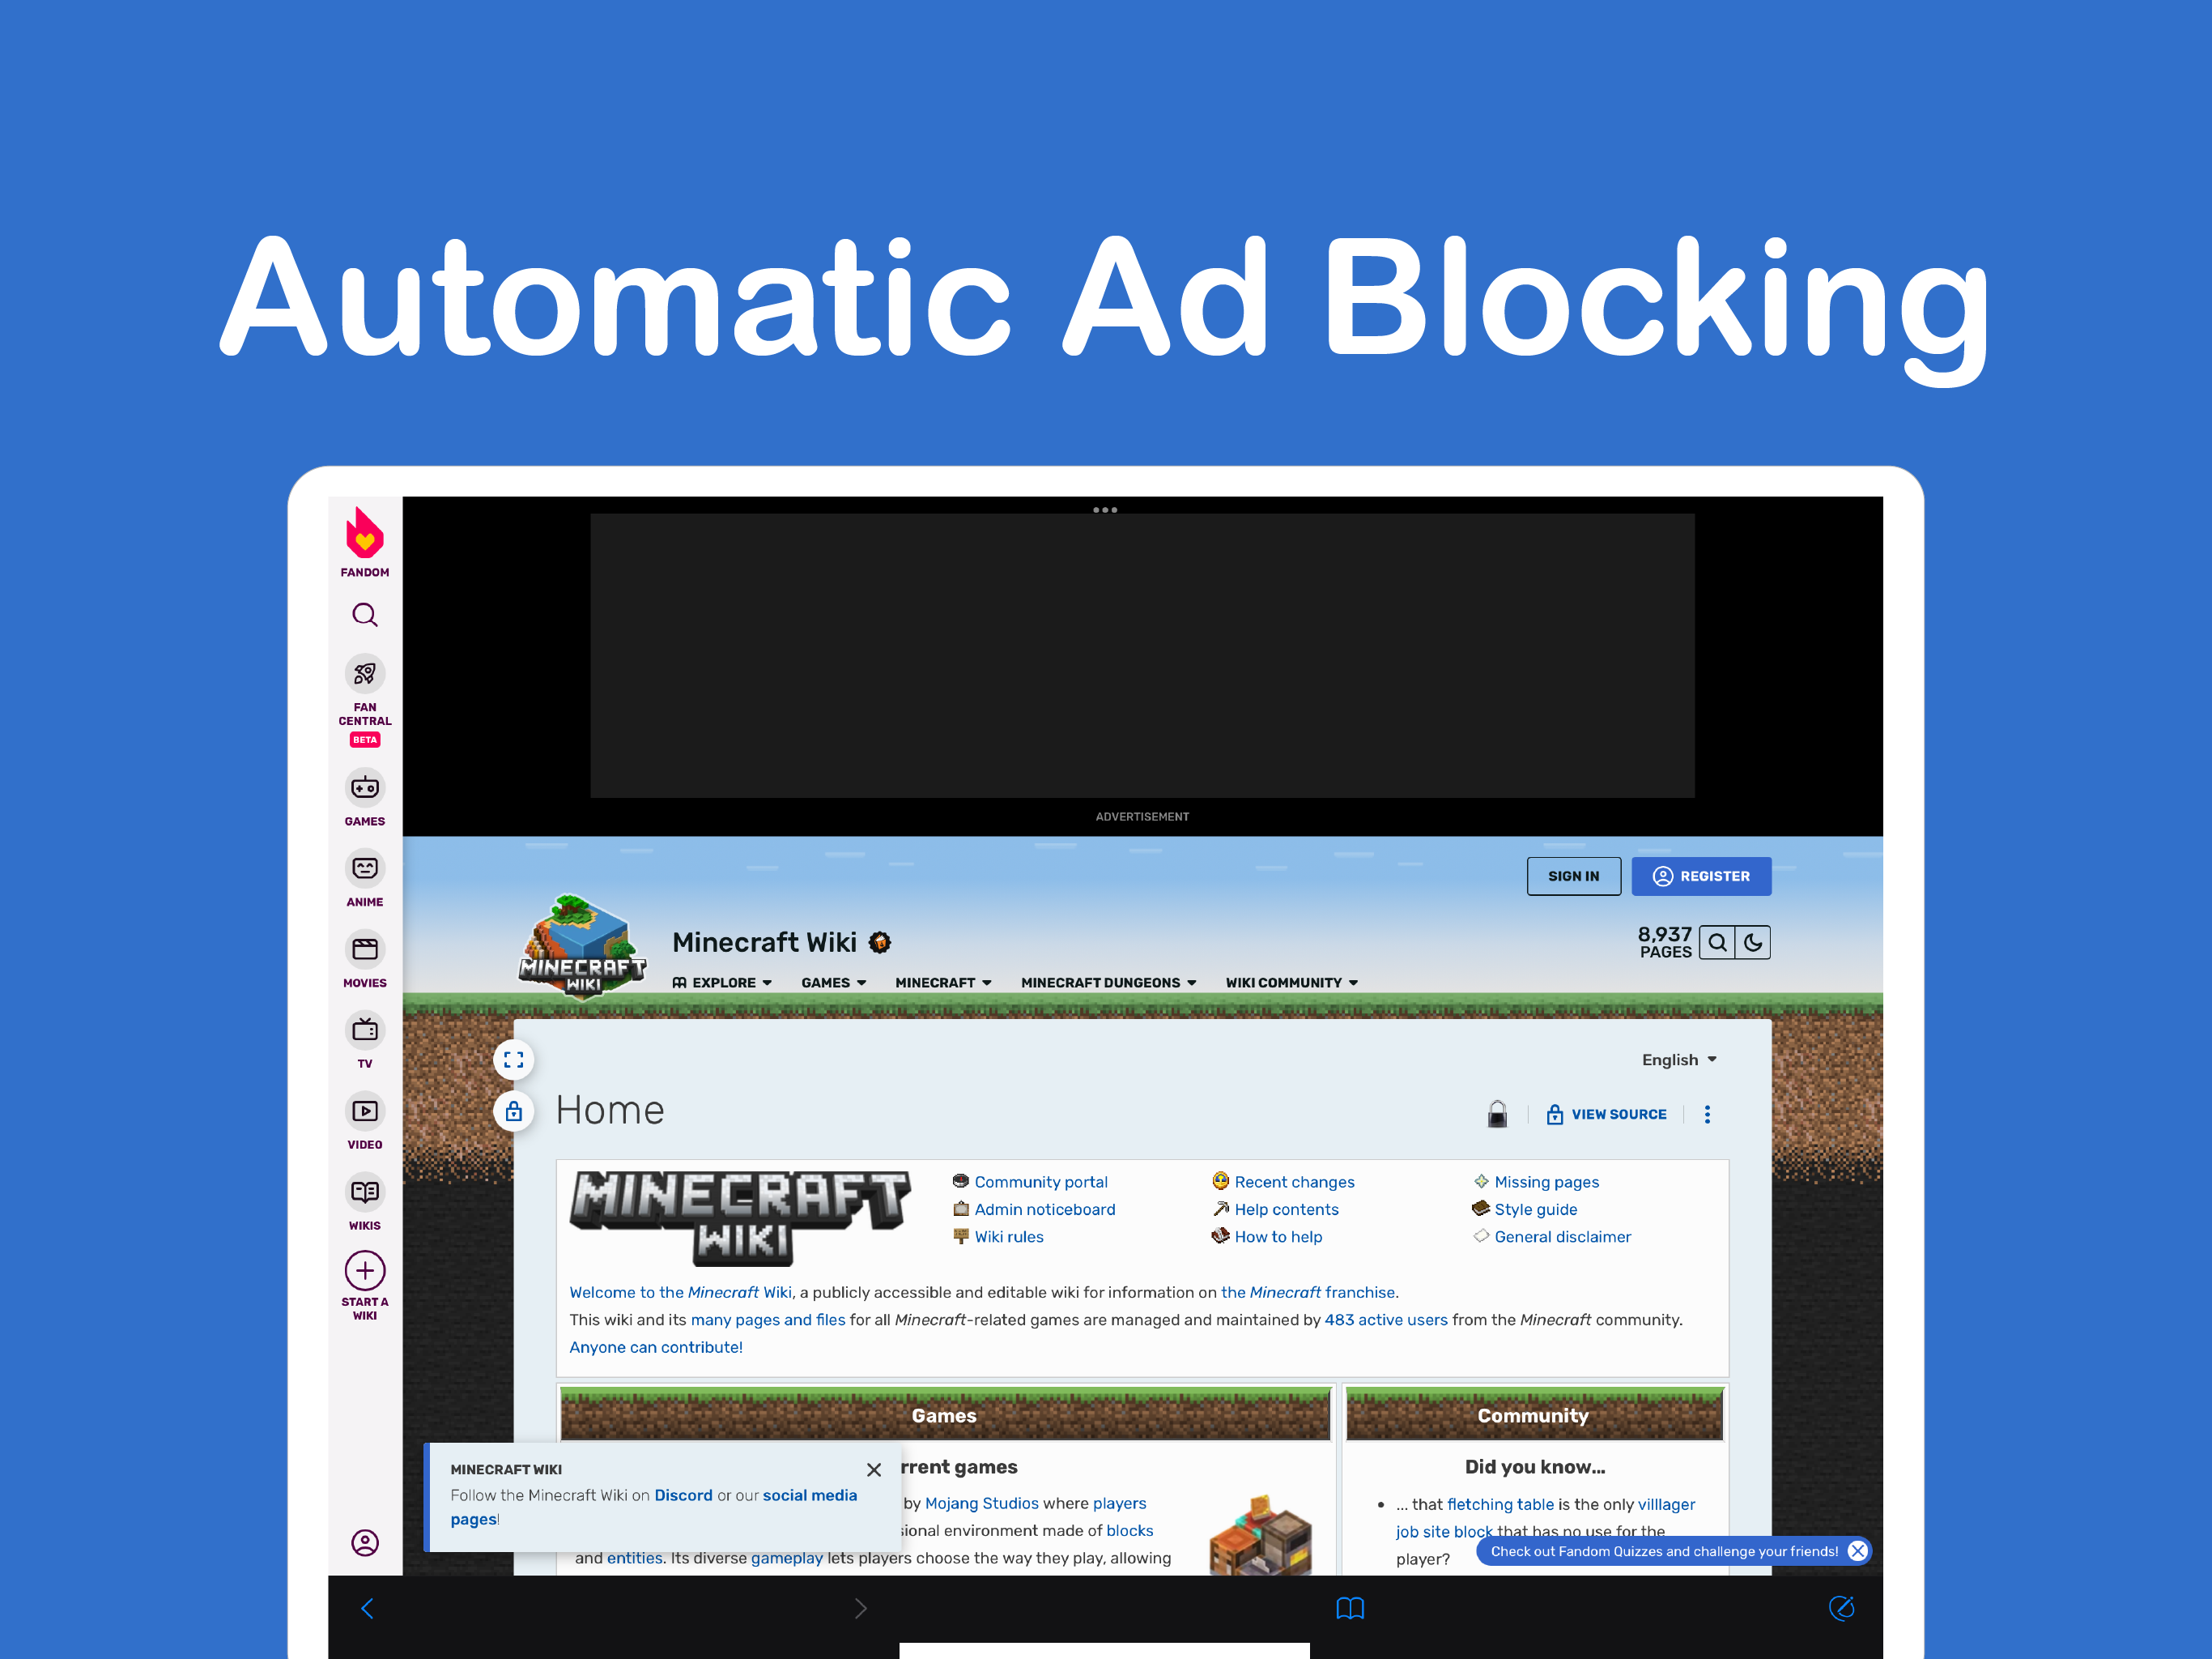The image size is (2212, 1659).
Task: Click the Mojang Studios link
Action: click(x=982, y=1504)
